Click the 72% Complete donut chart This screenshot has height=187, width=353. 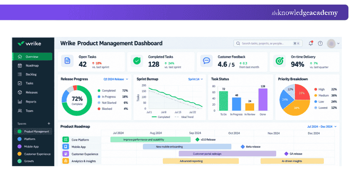(x=77, y=101)
